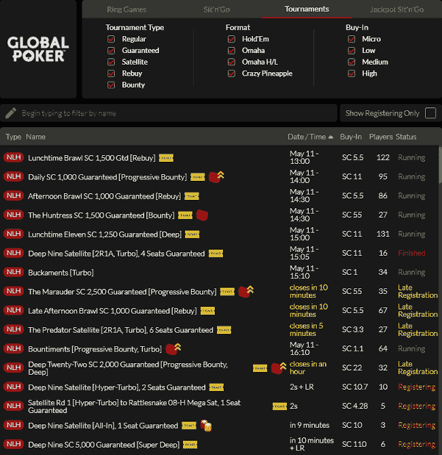Toggle the High buy-in checkbox
This screenshot has height=455, width=442.
point(352,73)
